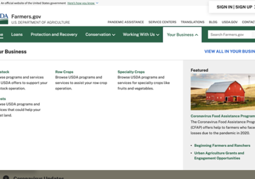The width and height of the screenshot is (255, 179).
Task: Click the Farmers.gov site title
Action: (26, 17)
